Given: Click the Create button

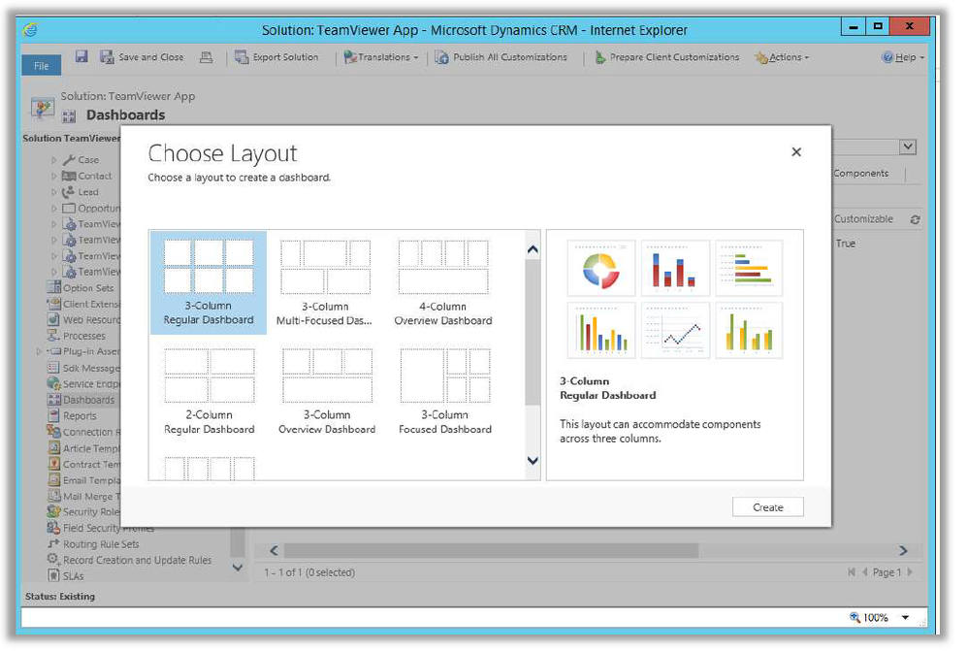Looking at the screenshot, I should (x=768, y=507).
